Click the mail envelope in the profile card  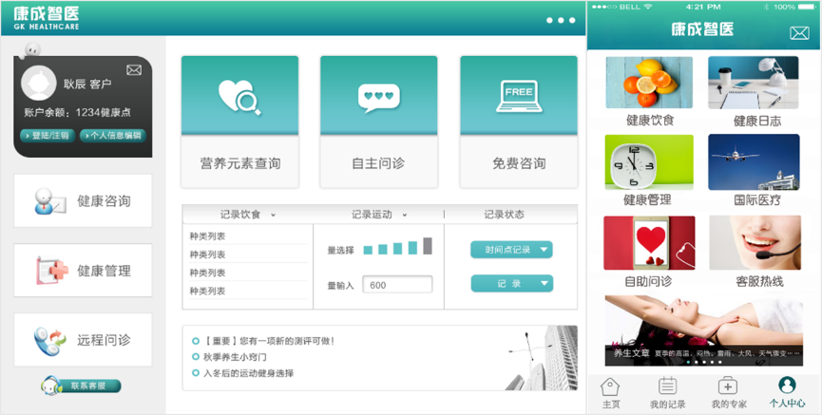(x=134, y=69)
